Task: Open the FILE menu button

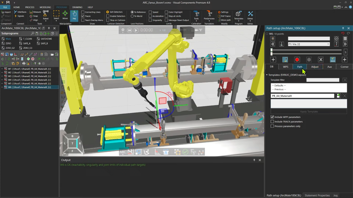Action: (x=5, y=7)
